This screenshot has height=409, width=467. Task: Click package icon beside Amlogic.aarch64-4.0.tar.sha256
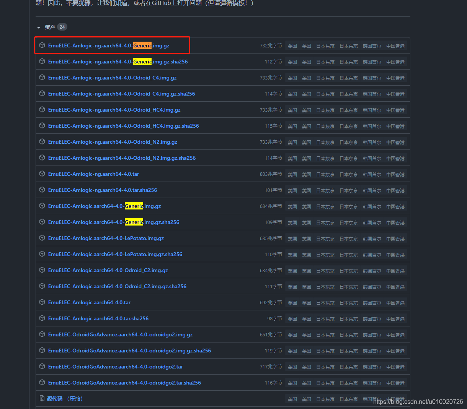point(42,318)
